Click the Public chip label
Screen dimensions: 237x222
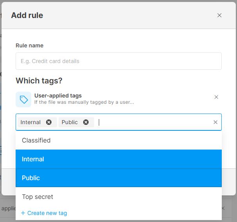(x=69, y=122)
